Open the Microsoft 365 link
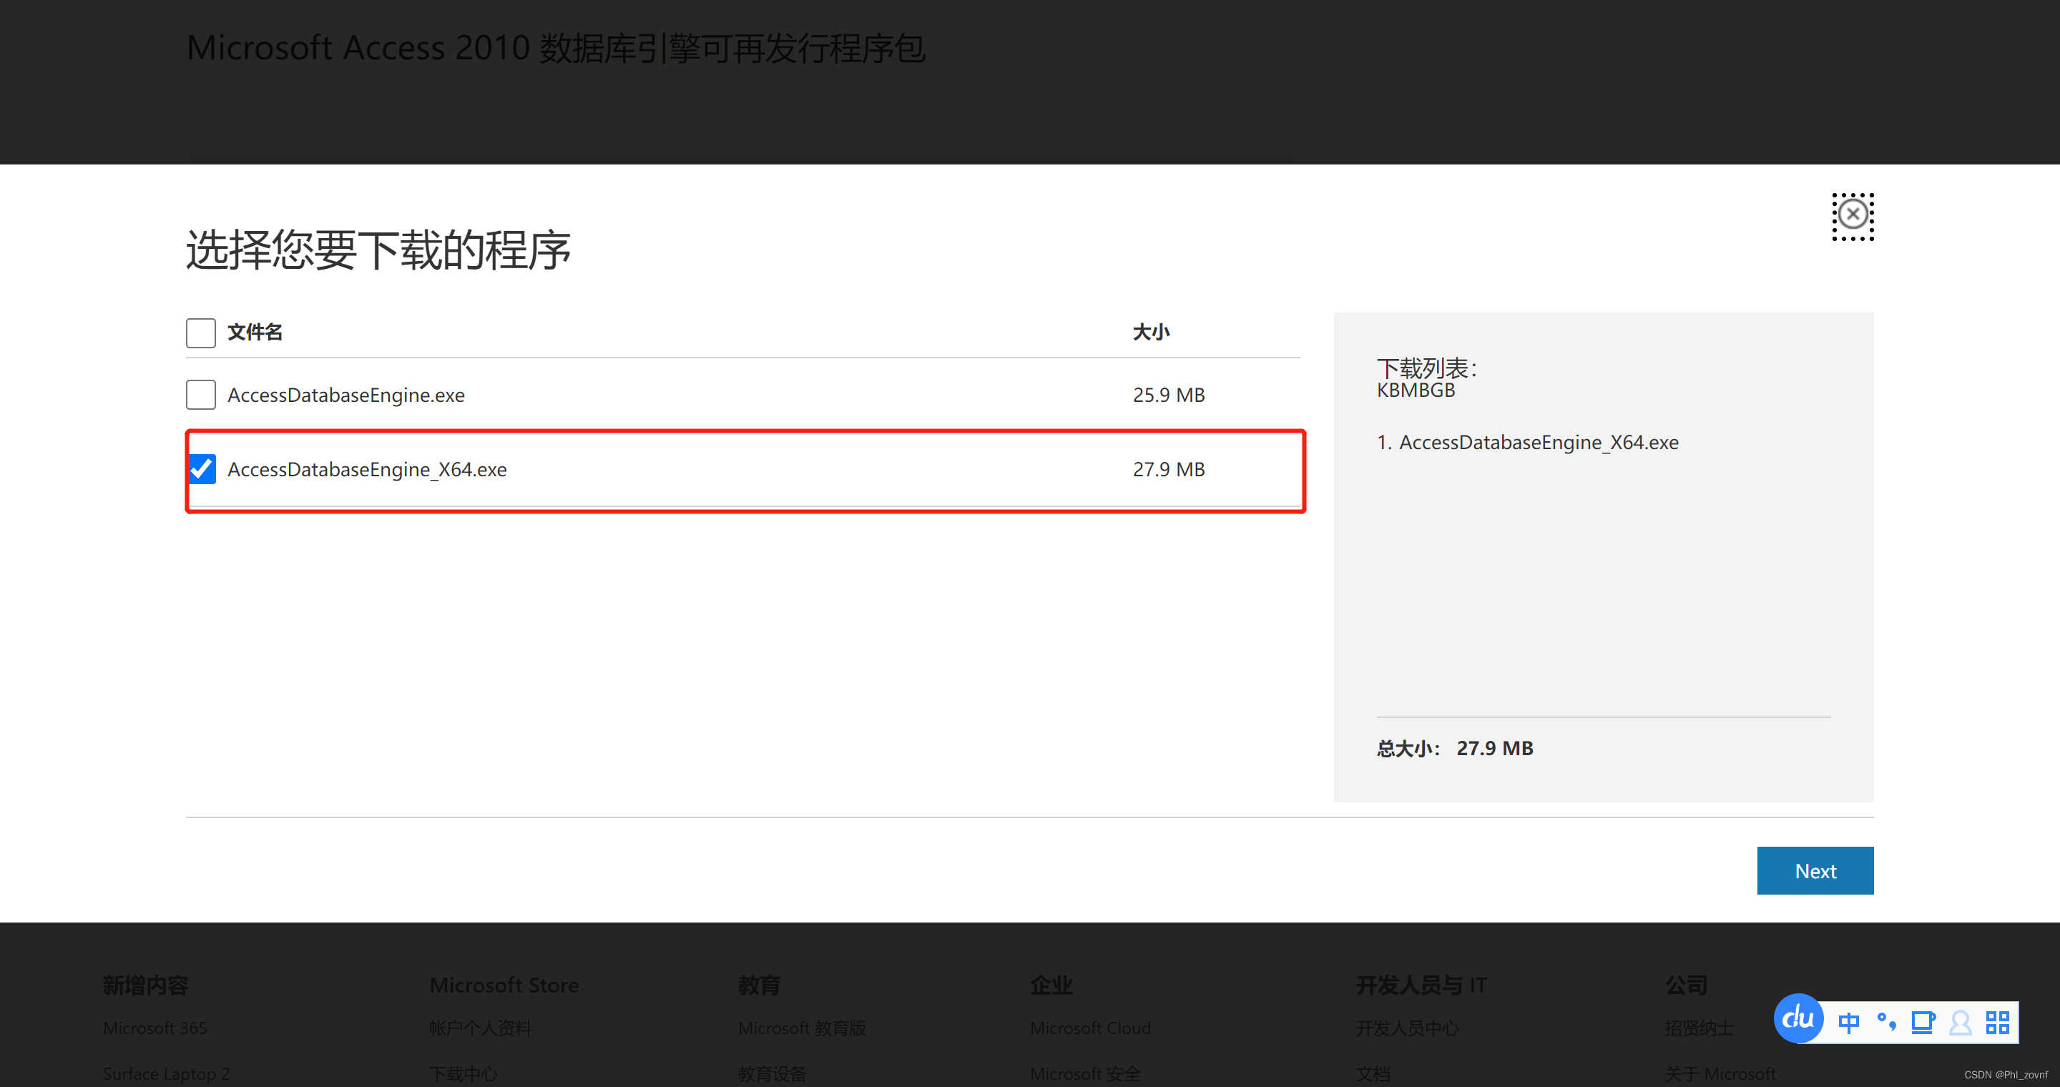The image size is (2060, 1087). click(154, 1028)
